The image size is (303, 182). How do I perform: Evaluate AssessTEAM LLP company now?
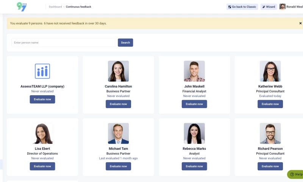42,99
